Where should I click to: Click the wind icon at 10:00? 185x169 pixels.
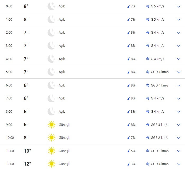coord(148,138)
